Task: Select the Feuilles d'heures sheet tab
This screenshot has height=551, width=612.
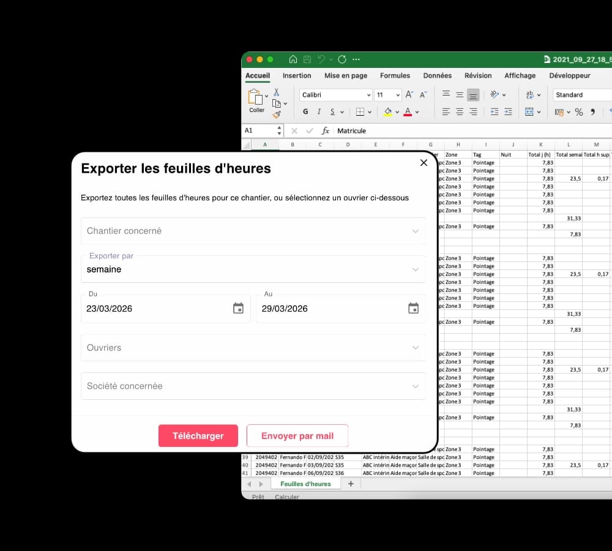Action: 306,483
